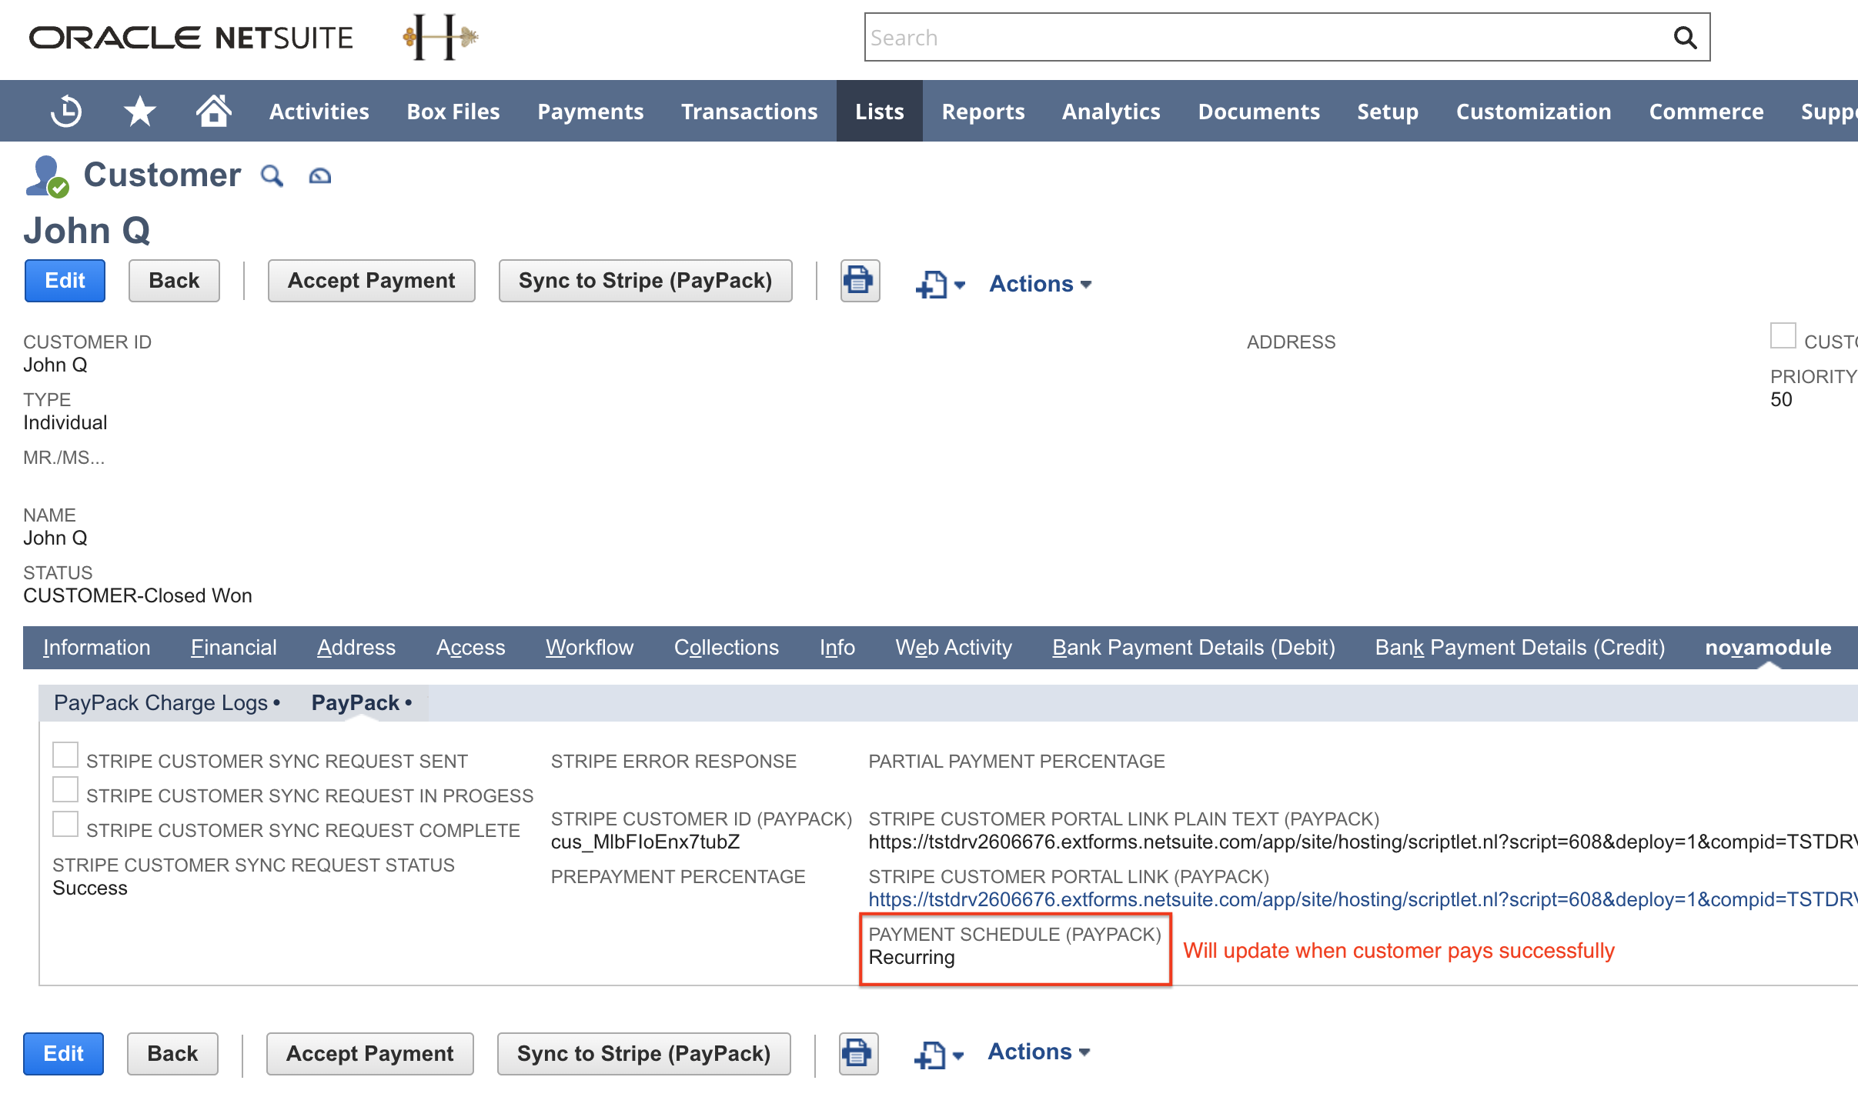The width and height of the screenshot is (1858, 1117).
Task: Select the novamodule subtab
Action: point(1768,648)
